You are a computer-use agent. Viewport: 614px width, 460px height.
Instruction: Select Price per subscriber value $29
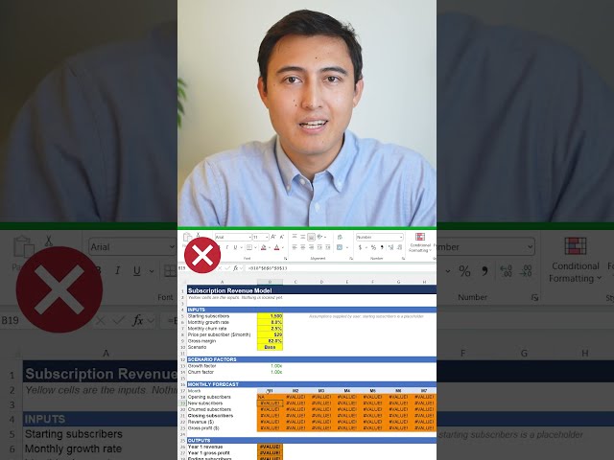coord(270,334)
